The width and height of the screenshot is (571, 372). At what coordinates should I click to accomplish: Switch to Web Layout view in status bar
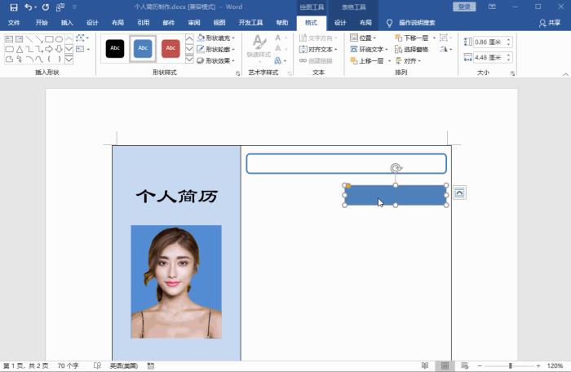(x=464, y=365)
